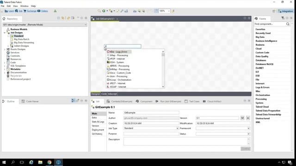This screenshot has width=296, height=166.
Task: Click the Repository filter icon
Action: pyautogui.click(x=63, y=18)
